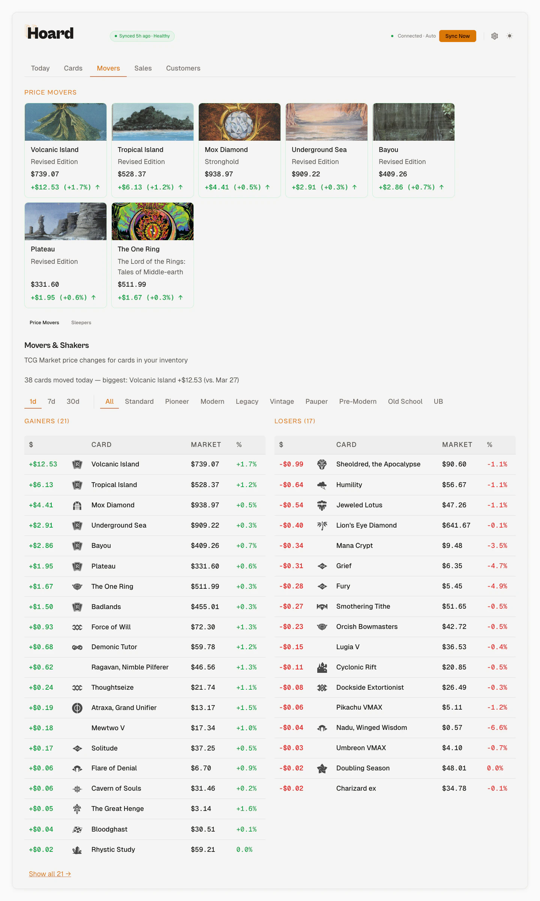Open the Sales tab

[x=143, y=68]
